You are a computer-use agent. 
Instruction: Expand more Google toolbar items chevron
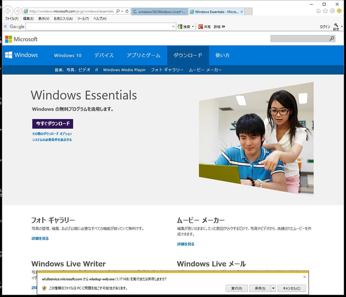(223, 27)
